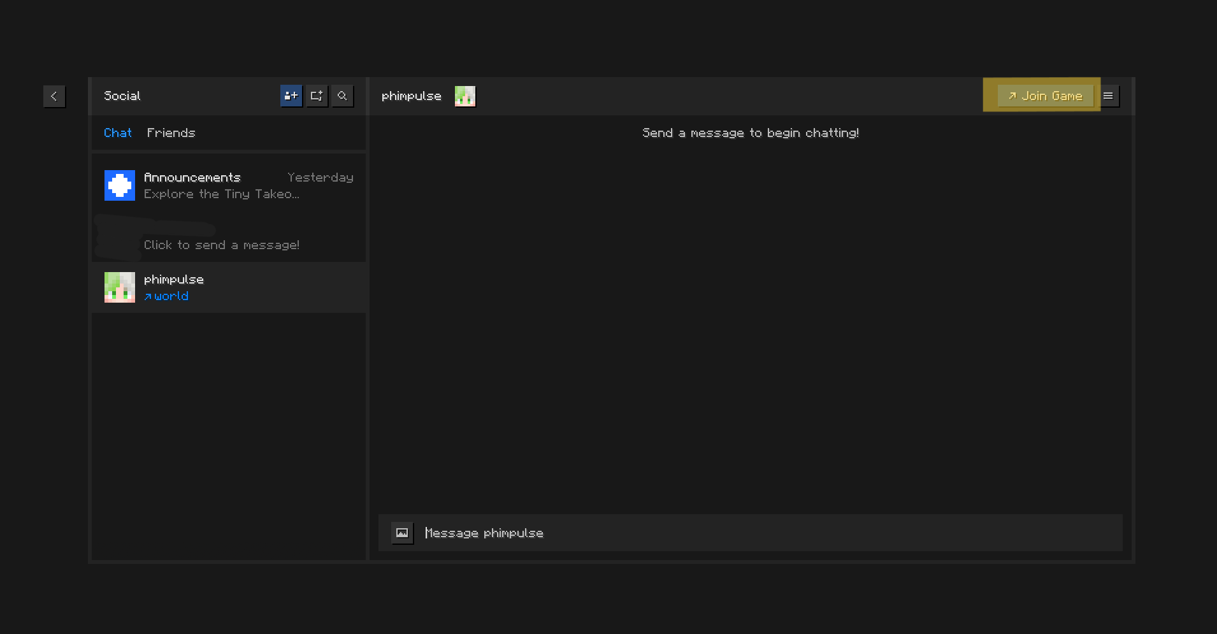Image resolution: width=1217 pixels, height=634 pixels.
Task: Click the phimpulse name in chat header
Action: click(x=411, y=96)
